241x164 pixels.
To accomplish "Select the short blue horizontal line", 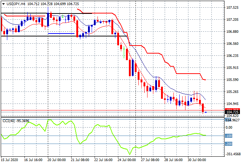I will 61,34.
